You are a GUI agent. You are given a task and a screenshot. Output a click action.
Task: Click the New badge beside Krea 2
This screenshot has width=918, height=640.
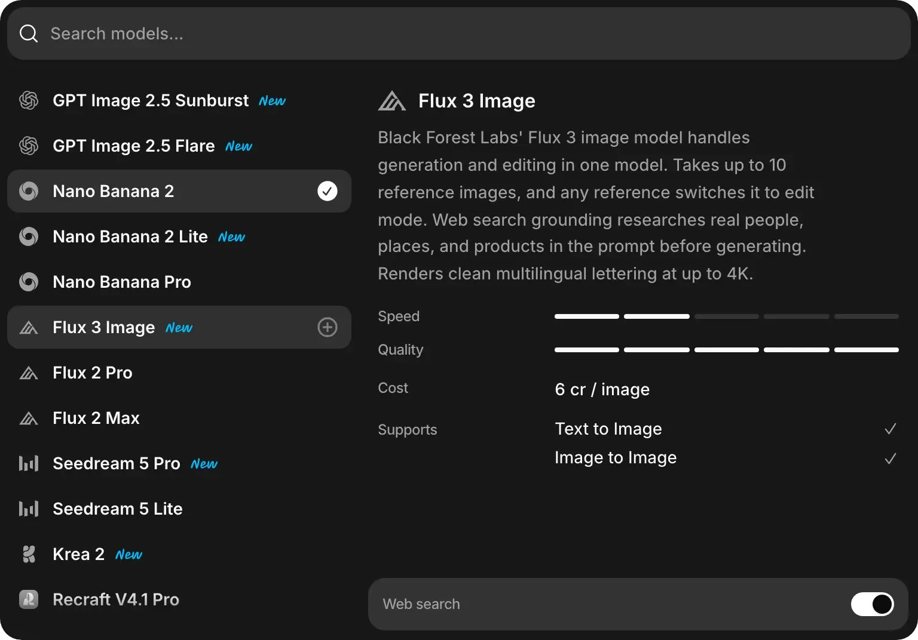coord(128,555)
